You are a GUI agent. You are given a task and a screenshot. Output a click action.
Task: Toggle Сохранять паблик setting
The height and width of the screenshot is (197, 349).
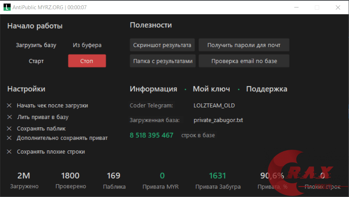pyautogui.click(x=36, y=128)
